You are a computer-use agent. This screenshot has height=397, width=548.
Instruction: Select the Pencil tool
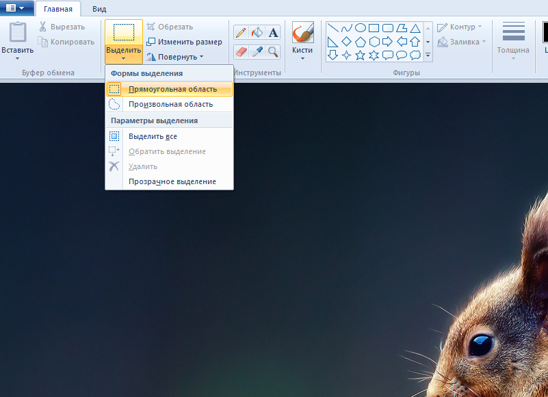click(x=240, y=33)
